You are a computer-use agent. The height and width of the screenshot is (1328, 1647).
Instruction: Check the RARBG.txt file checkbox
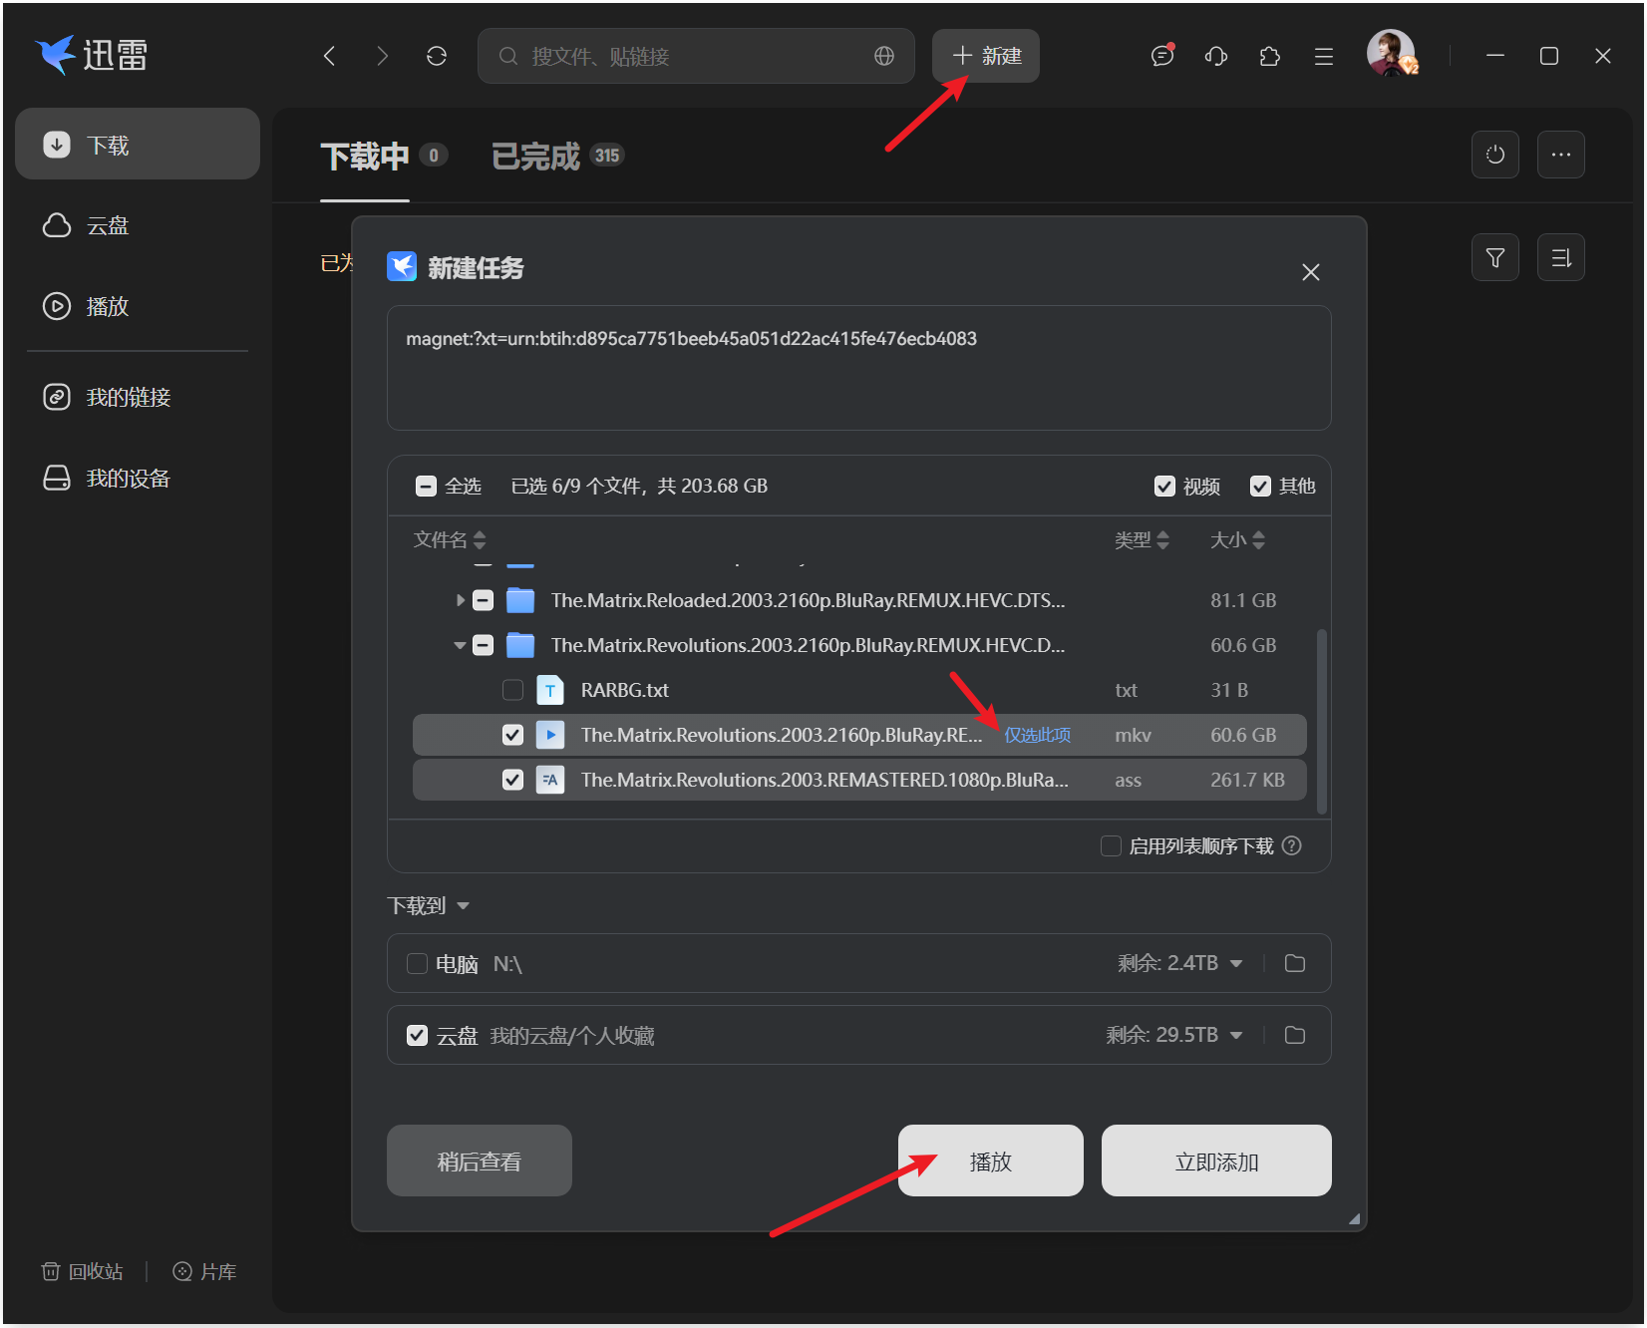coord(512,690)
